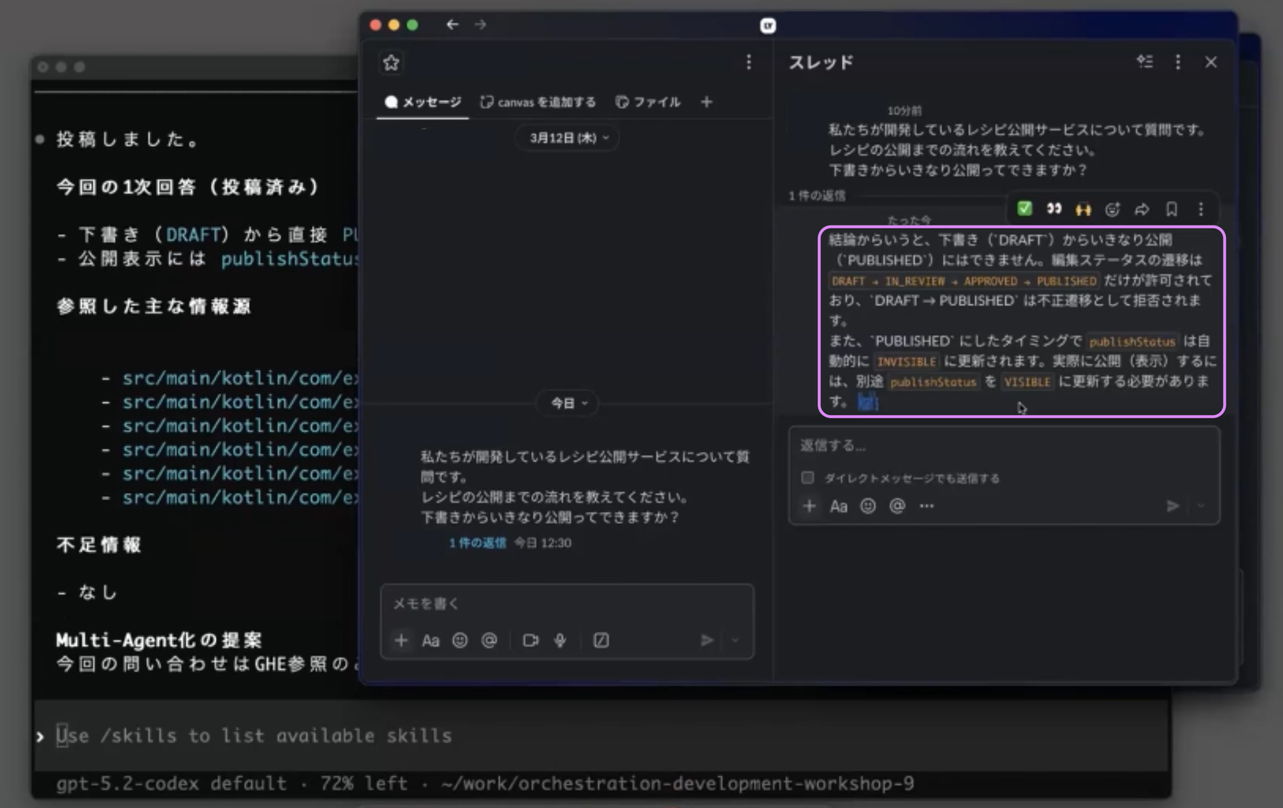Record an audio clip with the microphone icon

pos(561,640)
